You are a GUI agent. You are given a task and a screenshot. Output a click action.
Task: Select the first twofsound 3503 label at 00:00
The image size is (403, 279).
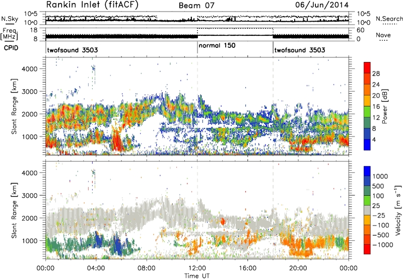pos(73,50)
